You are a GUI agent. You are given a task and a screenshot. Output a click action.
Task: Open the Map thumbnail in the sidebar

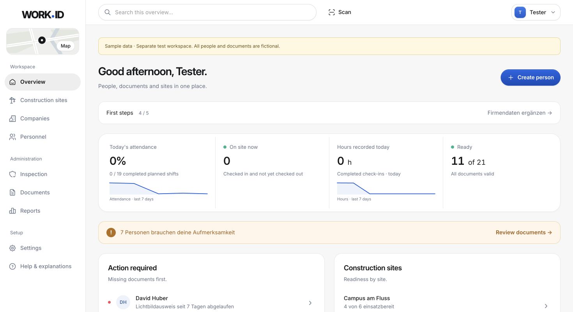point(43,41)
